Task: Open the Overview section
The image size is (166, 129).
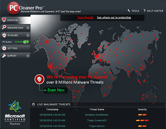Action: [16, 20]
